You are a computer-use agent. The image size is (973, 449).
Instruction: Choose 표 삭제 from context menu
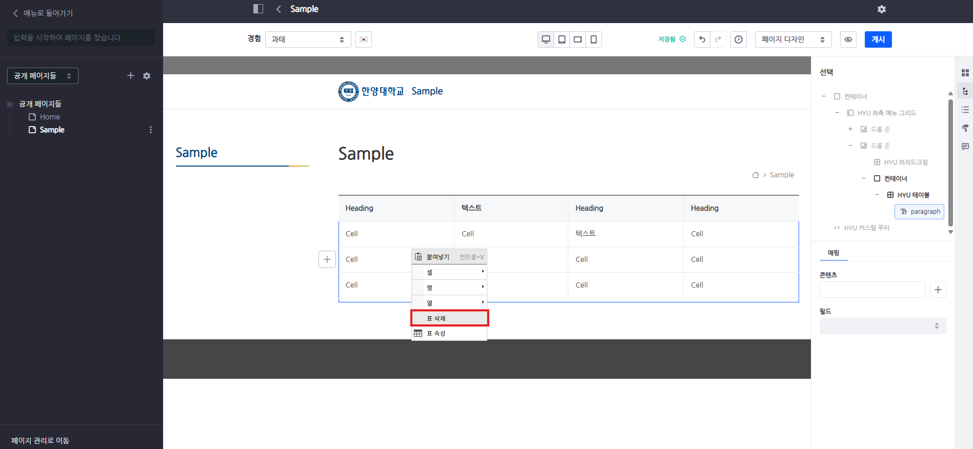point(449,318)
